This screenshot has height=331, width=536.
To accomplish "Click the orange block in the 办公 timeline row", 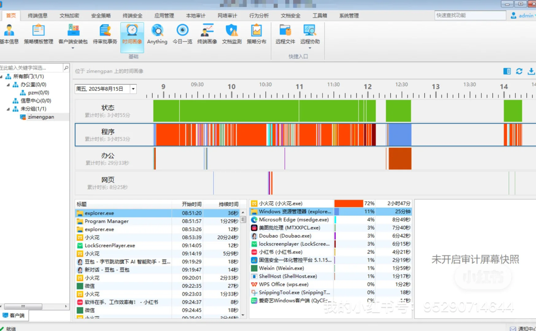I will point(400,158).
